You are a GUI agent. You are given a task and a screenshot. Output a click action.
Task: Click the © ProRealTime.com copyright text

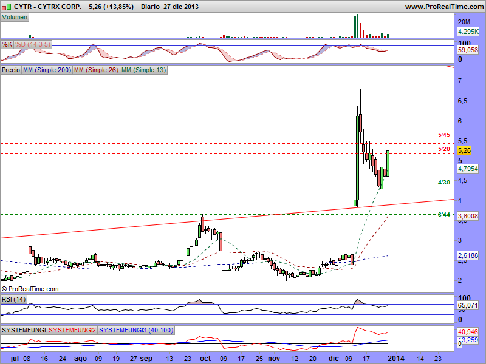click(30, 289)
